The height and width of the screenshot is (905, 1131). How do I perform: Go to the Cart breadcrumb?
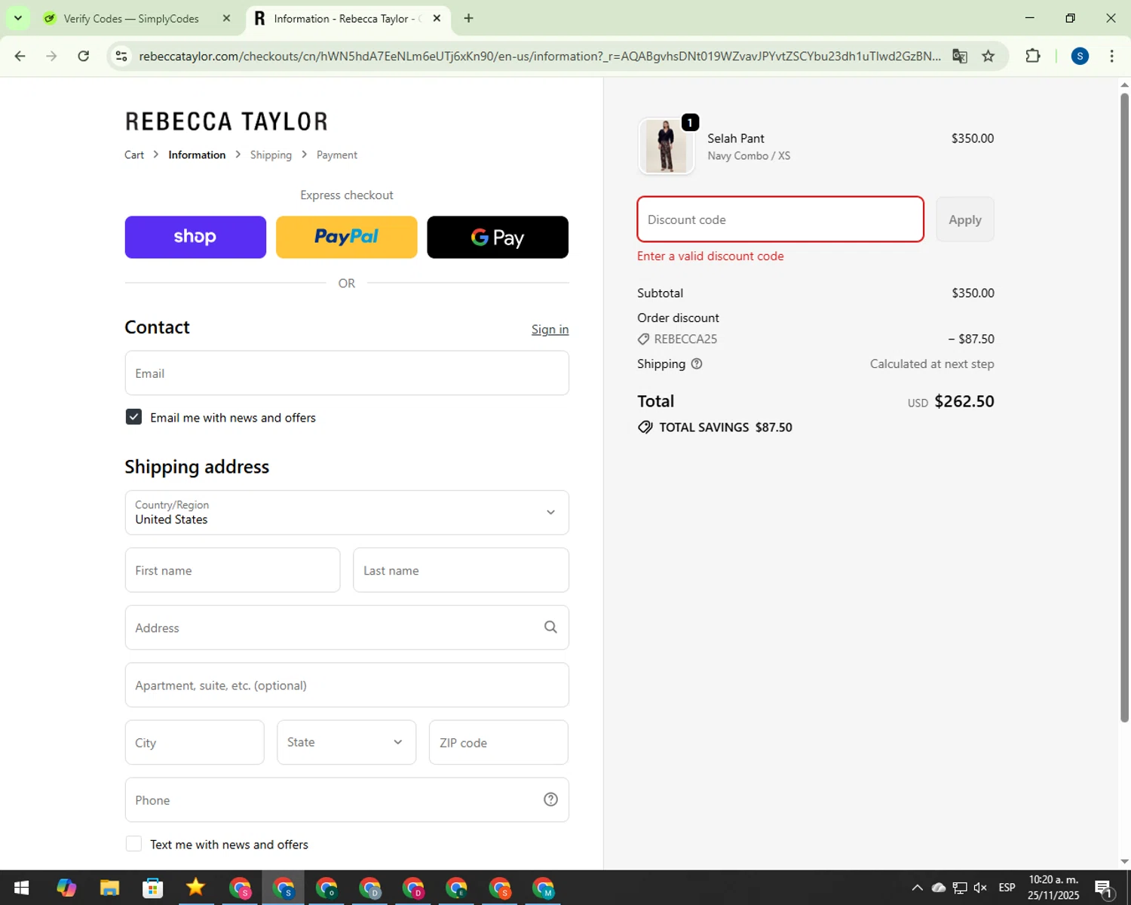coord(134,155)
